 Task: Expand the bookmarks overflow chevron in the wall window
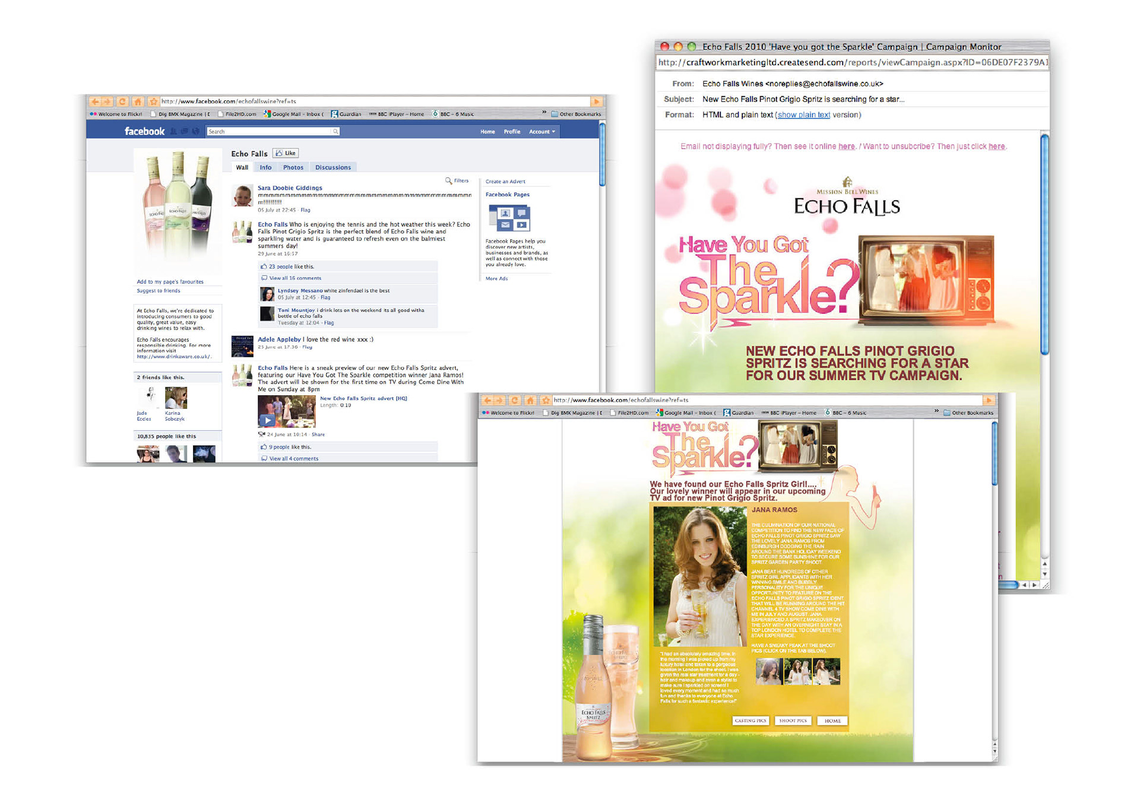click(544, 113)
